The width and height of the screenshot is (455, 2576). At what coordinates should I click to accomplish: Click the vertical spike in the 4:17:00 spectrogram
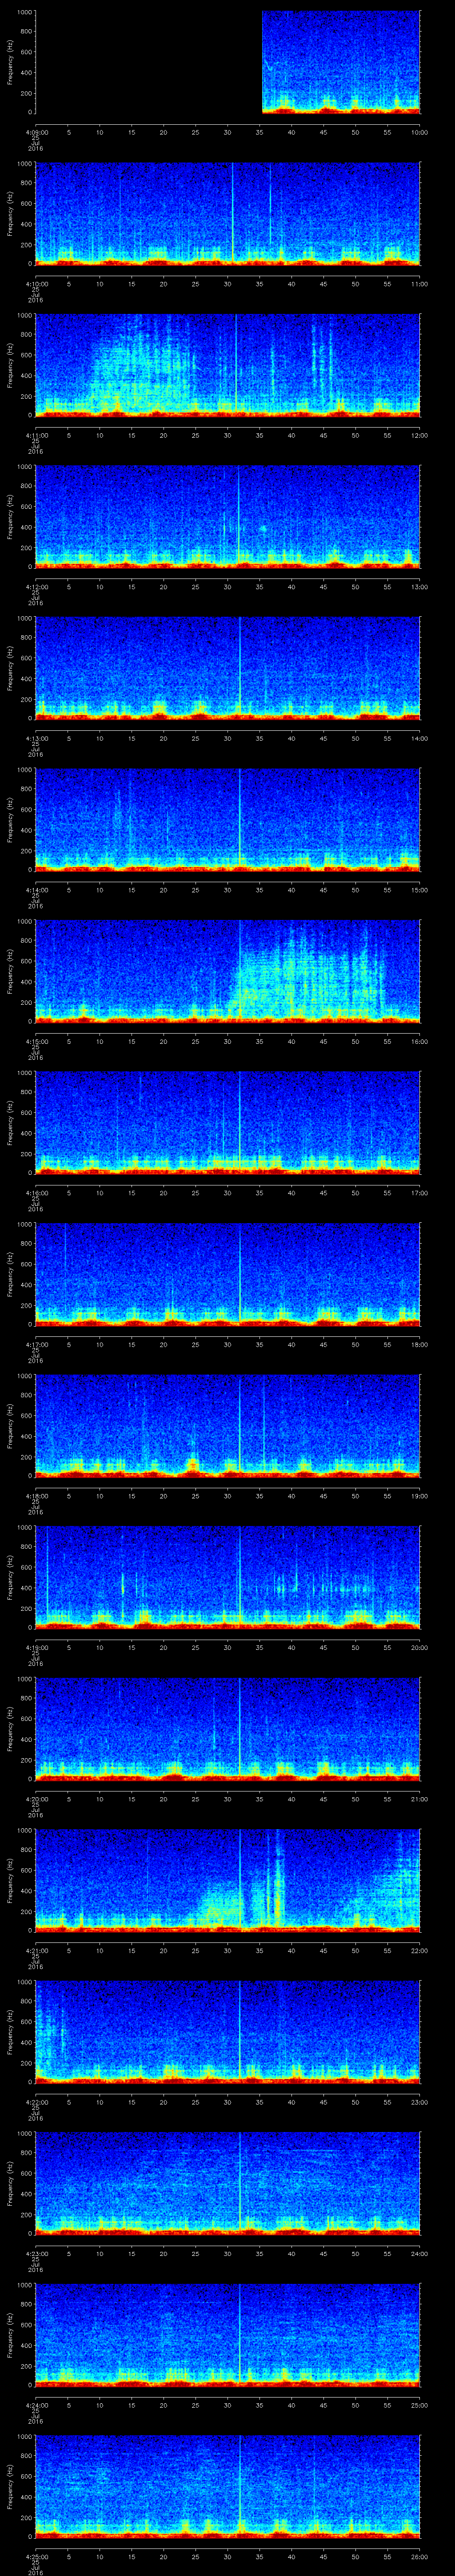[240, 1270]
